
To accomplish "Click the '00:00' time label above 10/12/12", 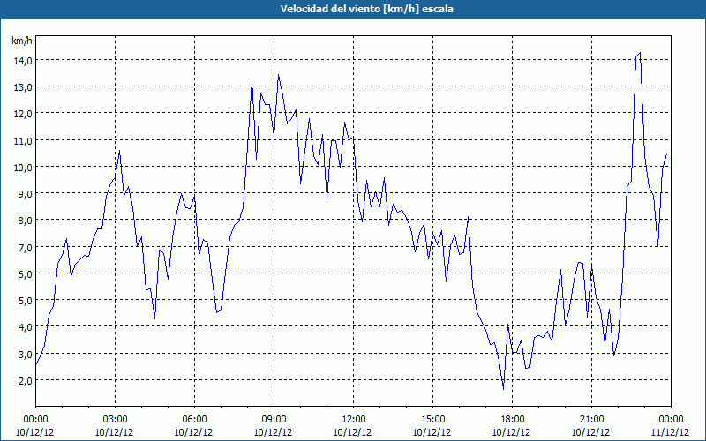I will click(35, 420).
